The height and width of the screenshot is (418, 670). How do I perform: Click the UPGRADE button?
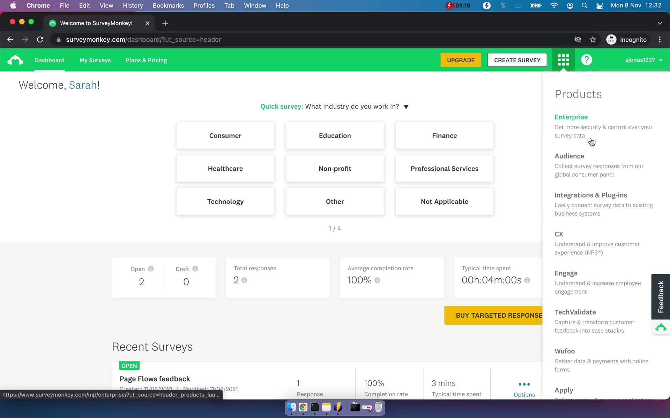tap(461, 60)
